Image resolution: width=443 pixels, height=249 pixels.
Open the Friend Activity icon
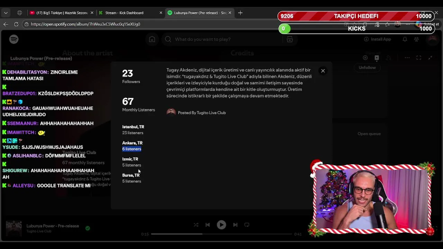pos(417,39)
